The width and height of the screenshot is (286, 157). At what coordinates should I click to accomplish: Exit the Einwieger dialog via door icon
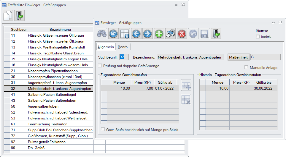coord(216,34)
